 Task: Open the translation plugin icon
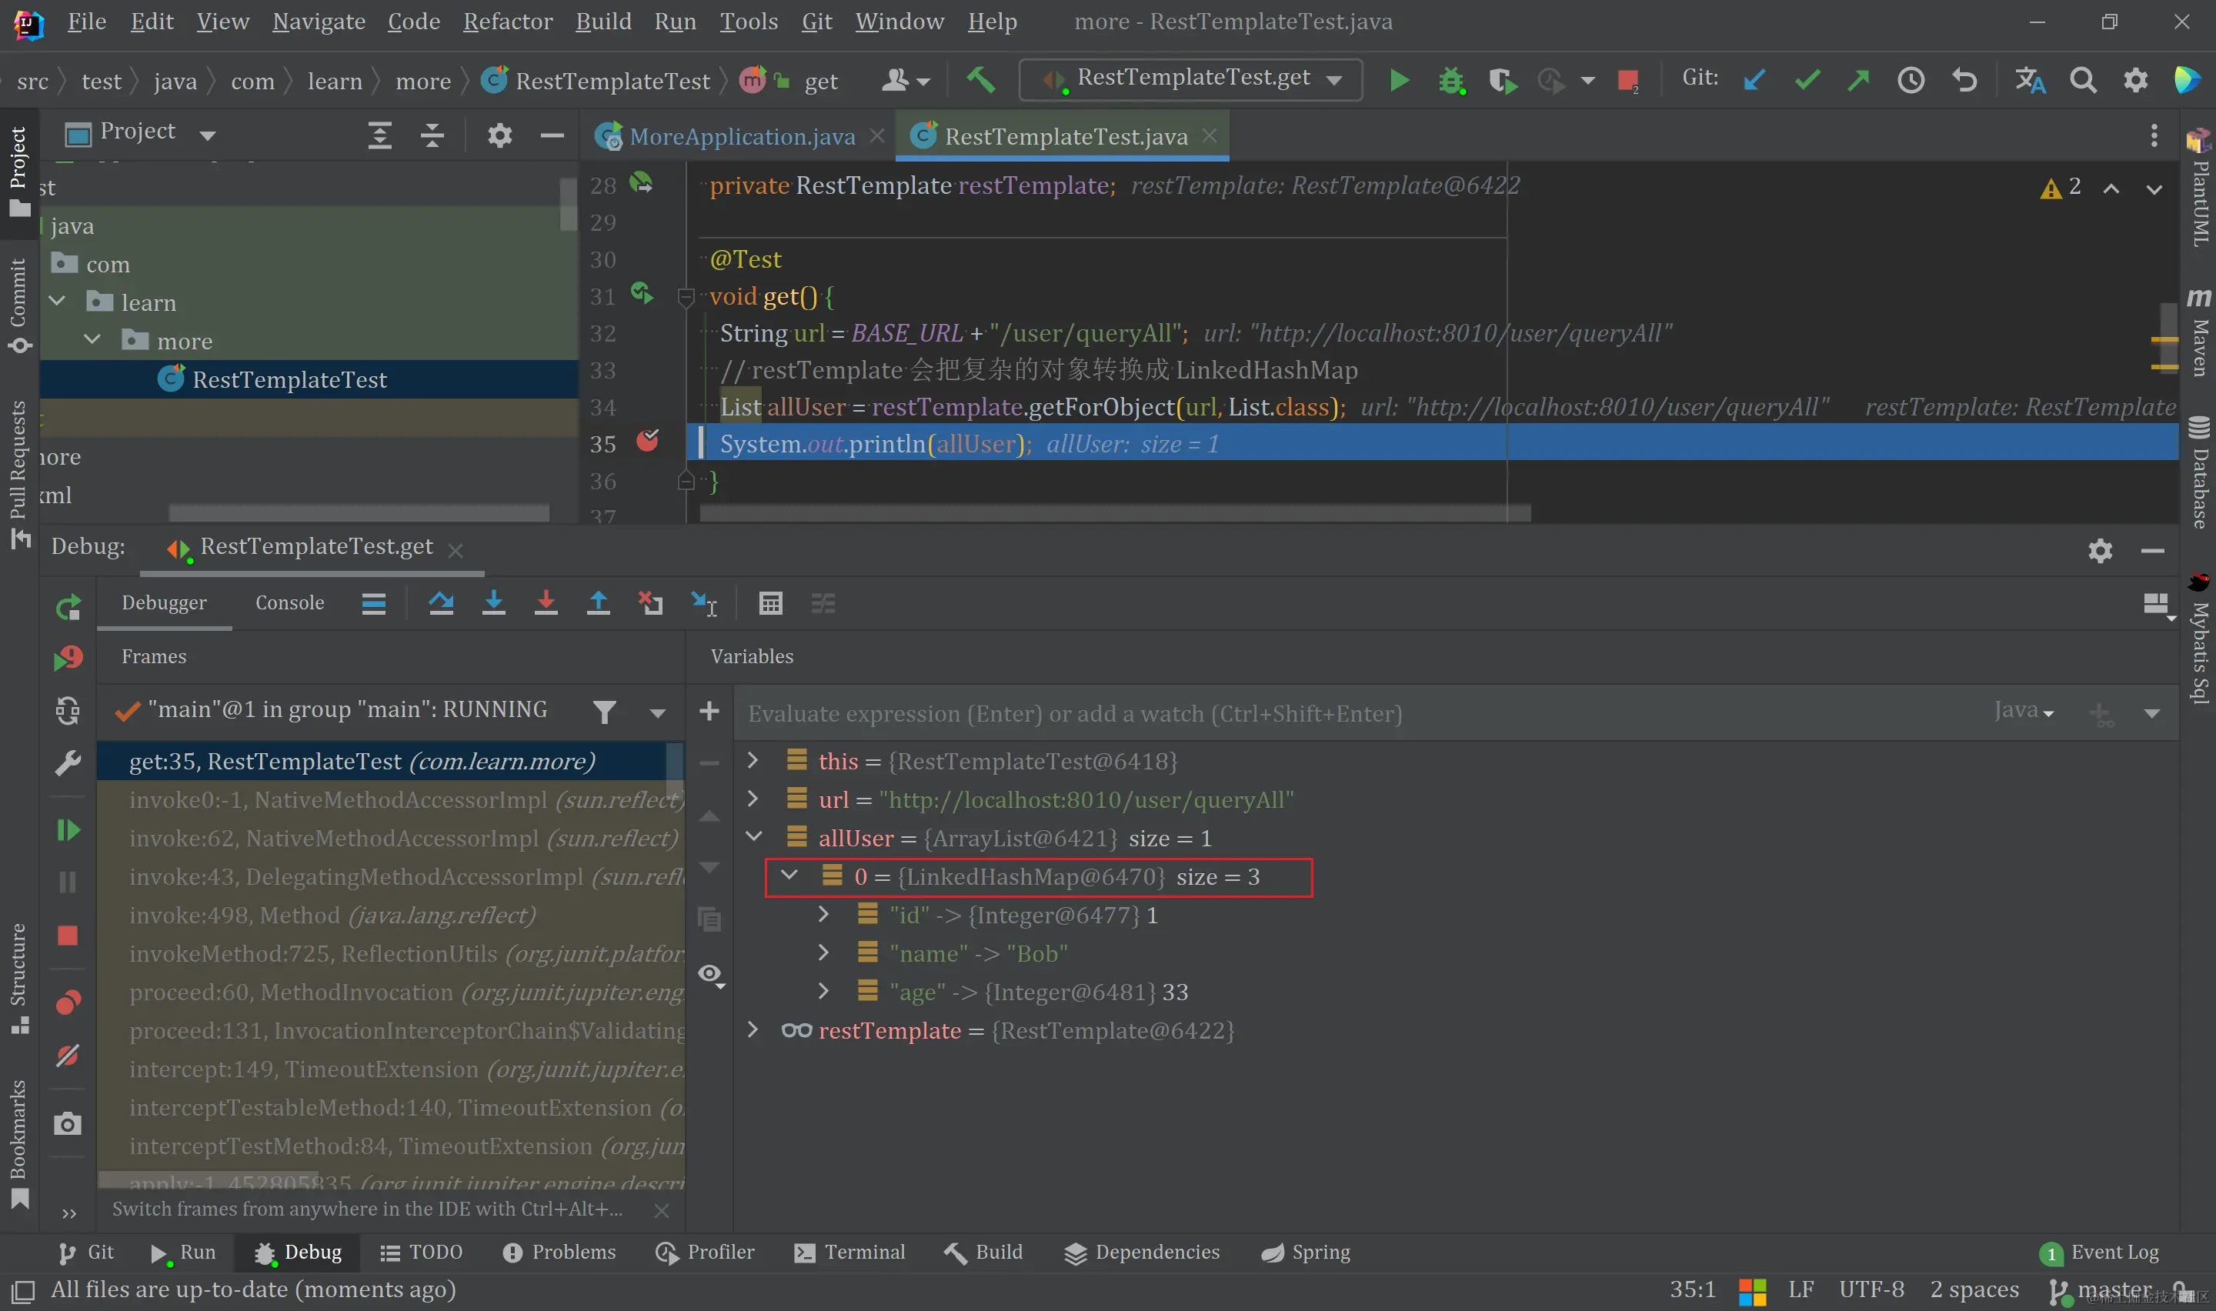click(2030, 80)
